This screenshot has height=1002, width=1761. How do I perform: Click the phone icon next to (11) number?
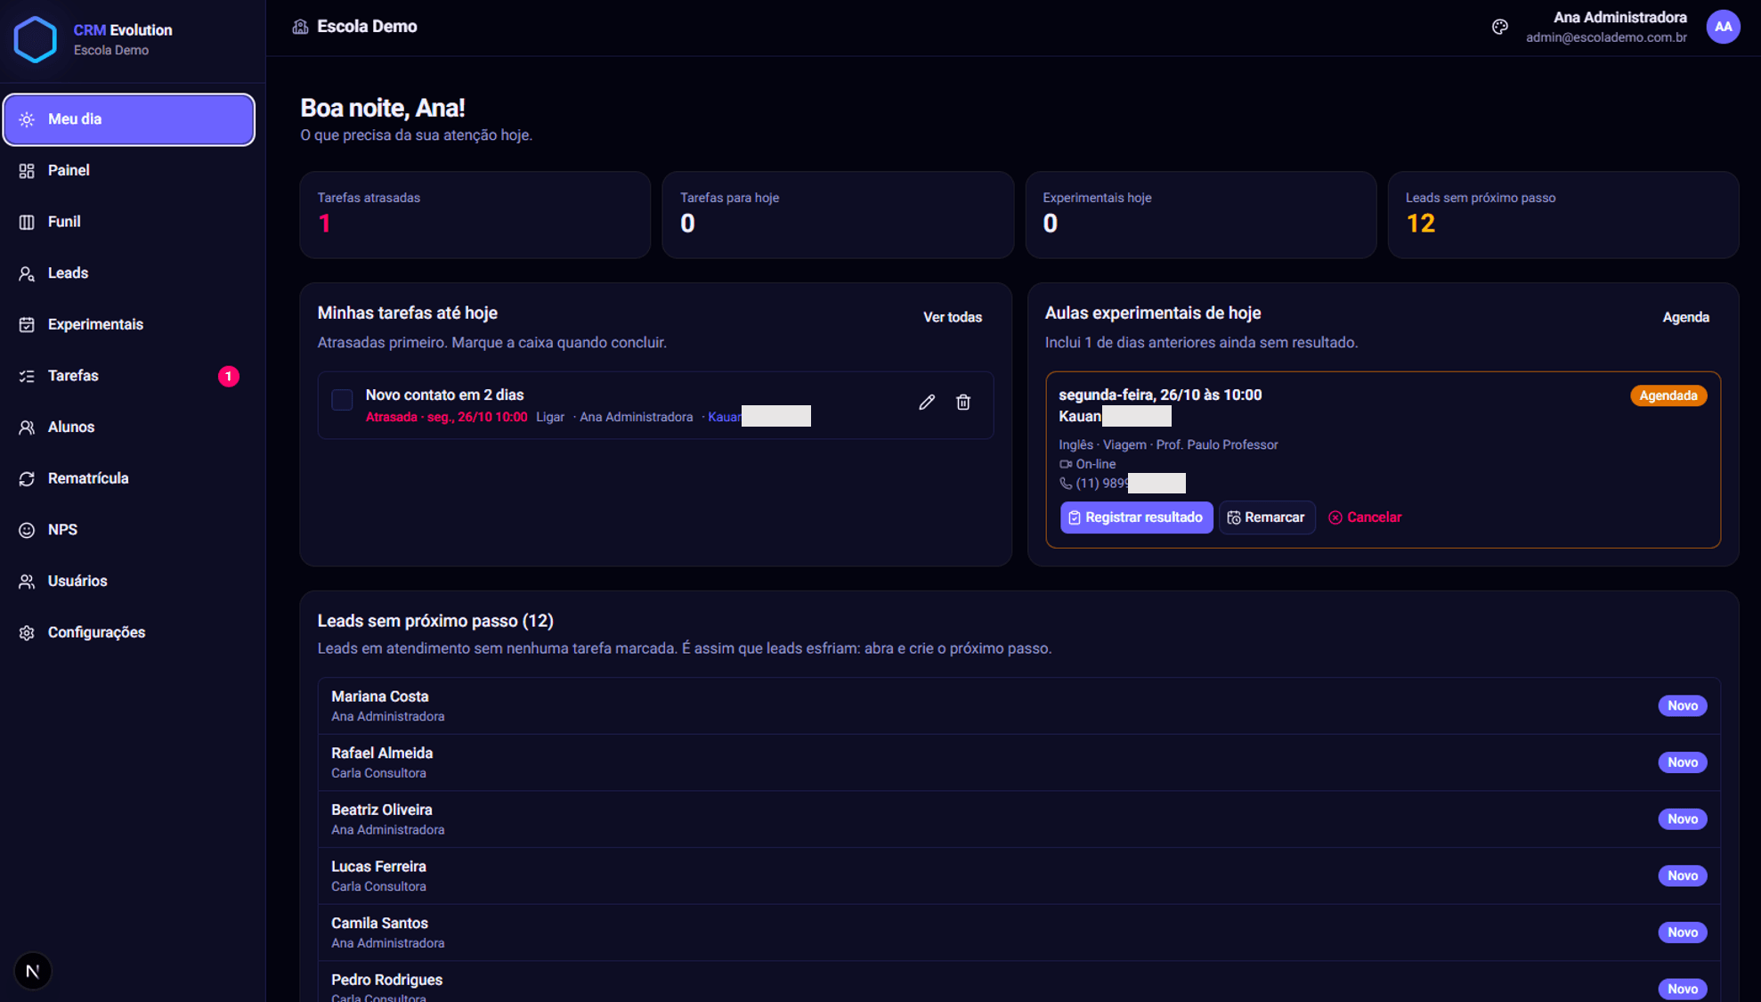tap(1066, 484)
